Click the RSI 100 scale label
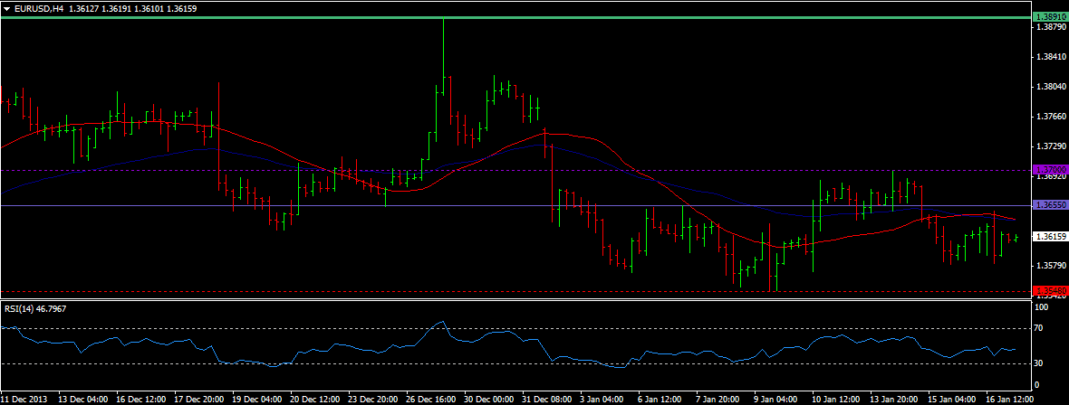The height and width of the screenshot is (405, 1069). 1043,308
